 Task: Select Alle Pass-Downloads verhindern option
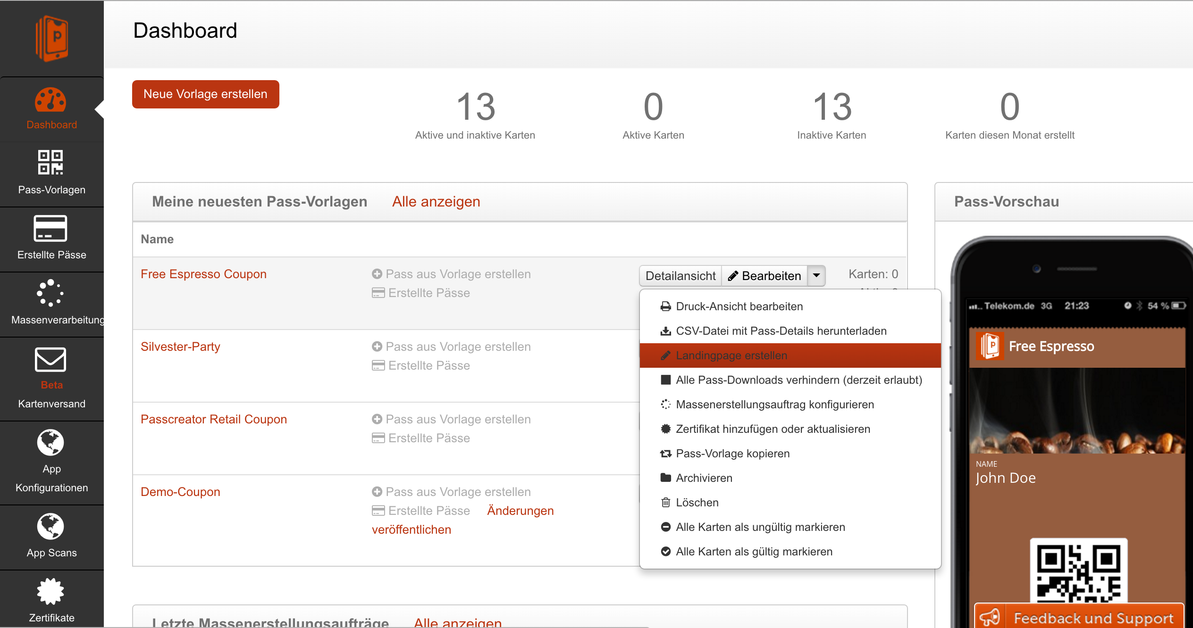click(790, 380)
